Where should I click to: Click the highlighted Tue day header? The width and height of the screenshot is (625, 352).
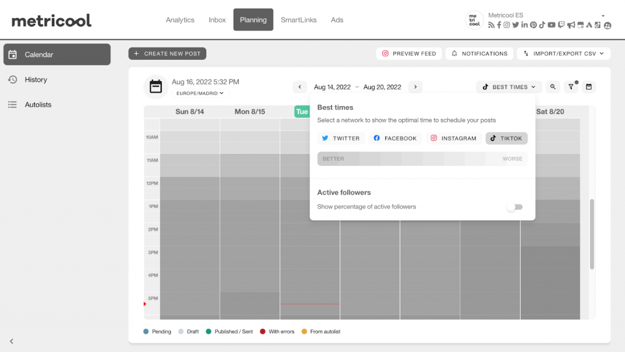point(302,112)
